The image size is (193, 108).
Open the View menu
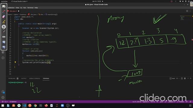click(17, 7)
